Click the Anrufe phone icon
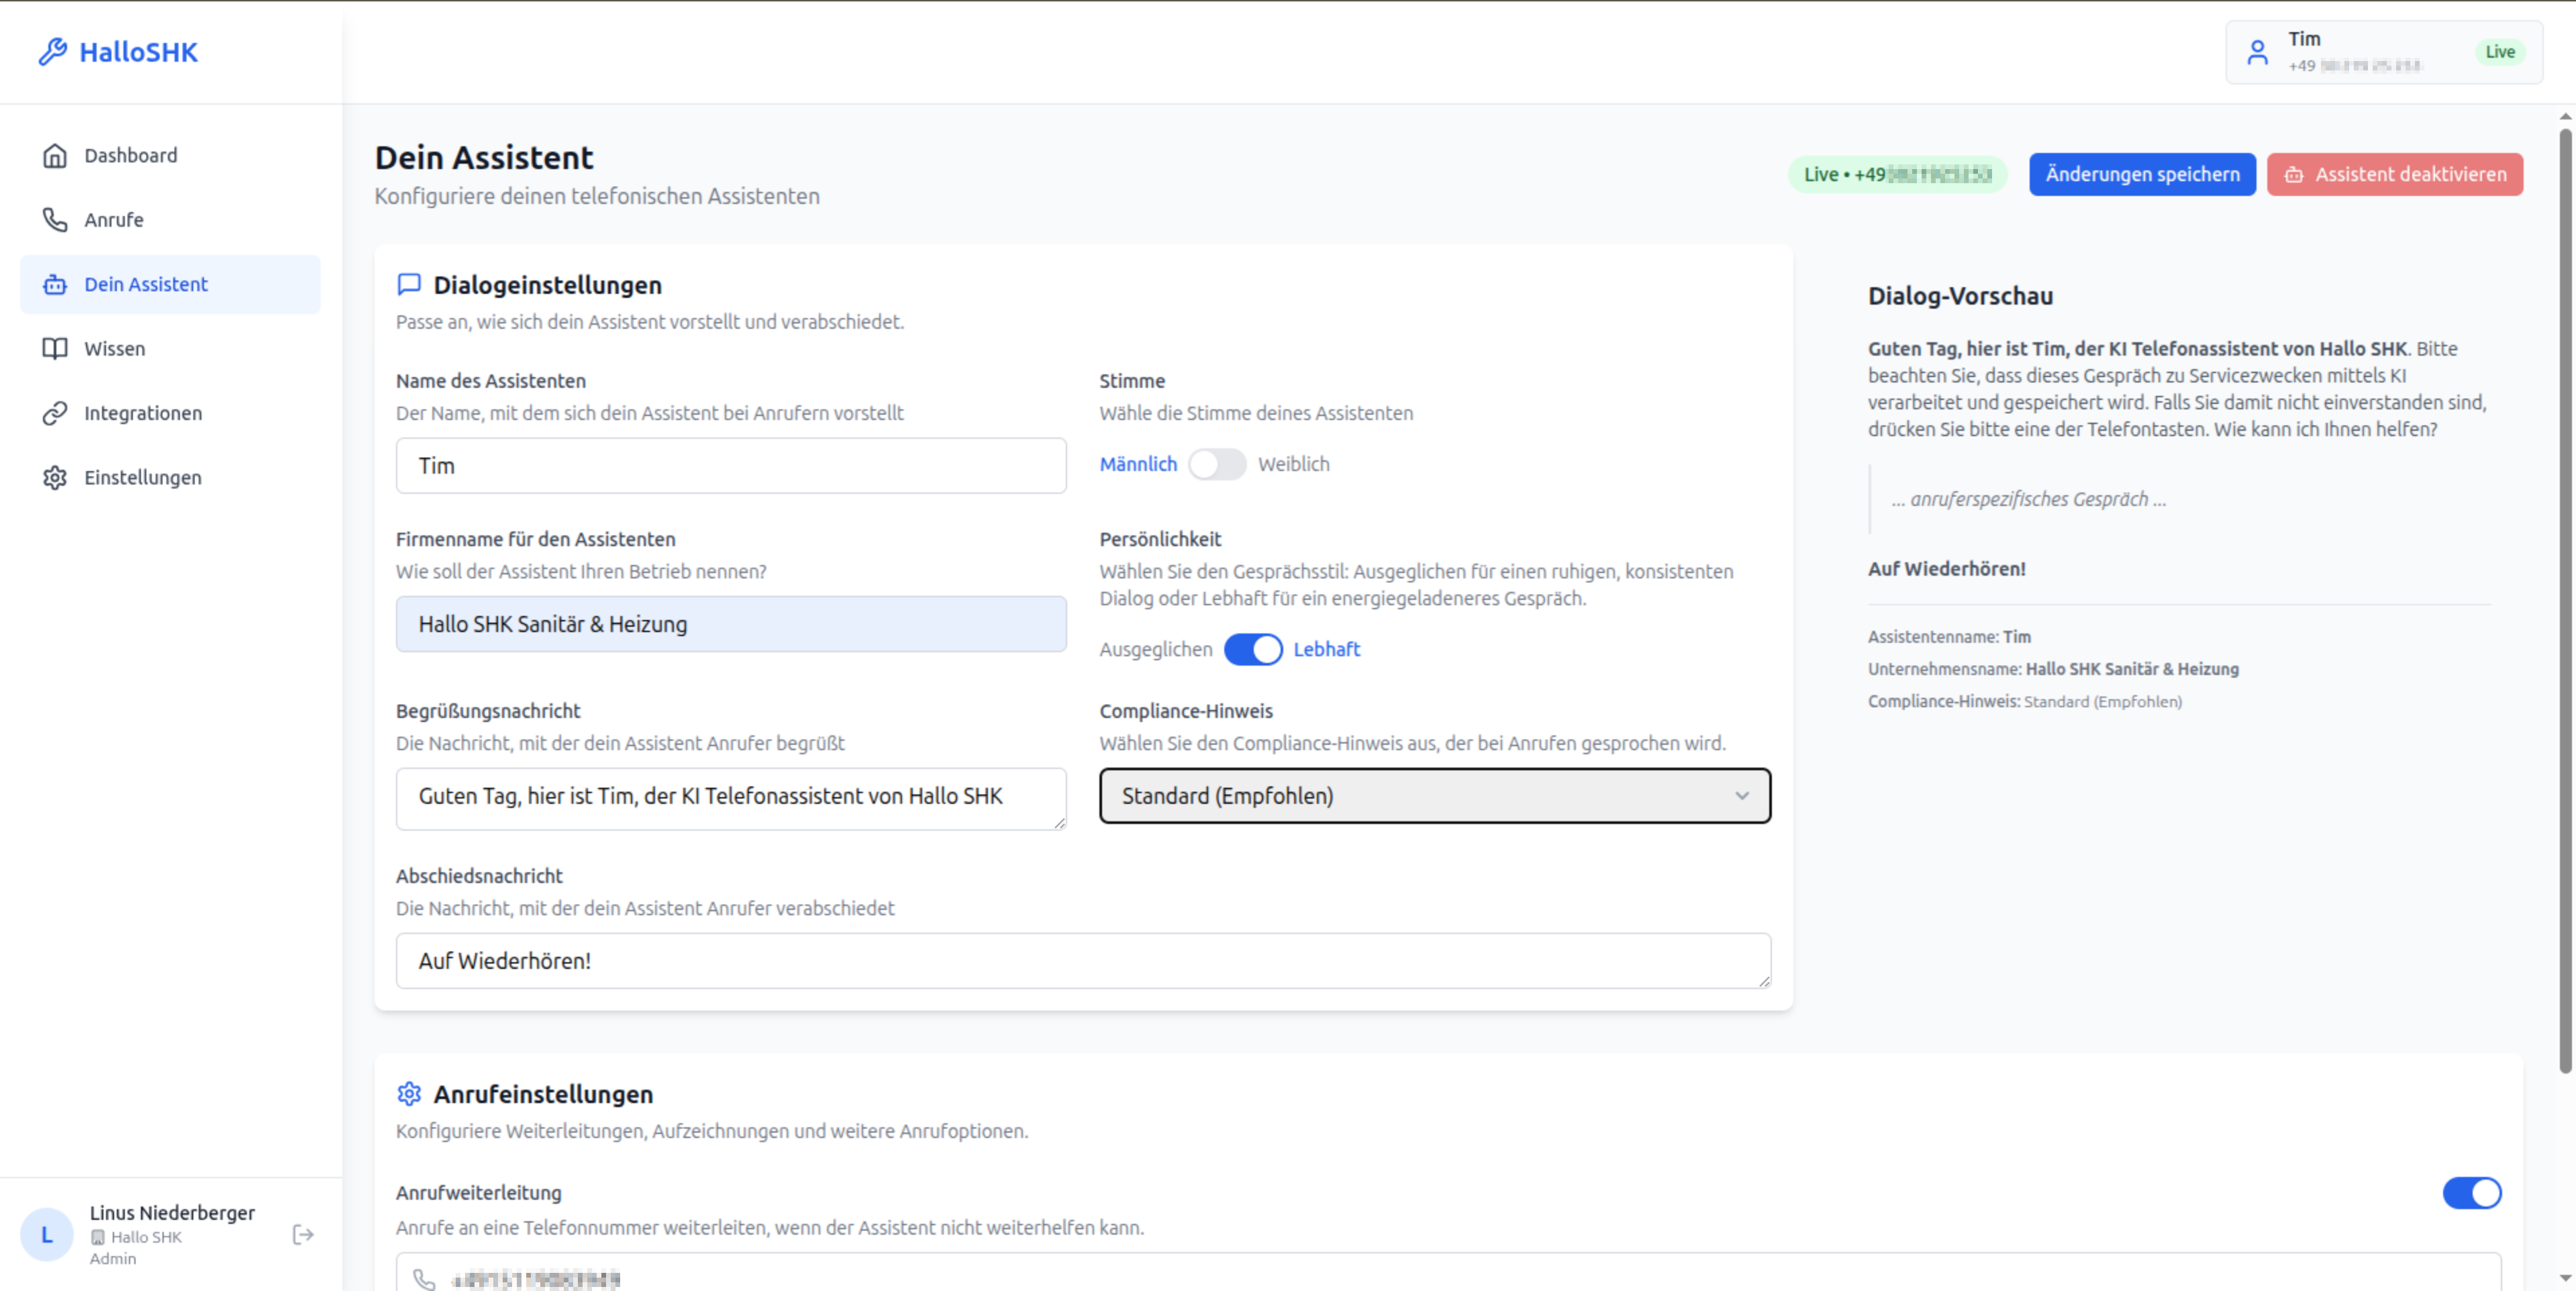 (55, 219)
